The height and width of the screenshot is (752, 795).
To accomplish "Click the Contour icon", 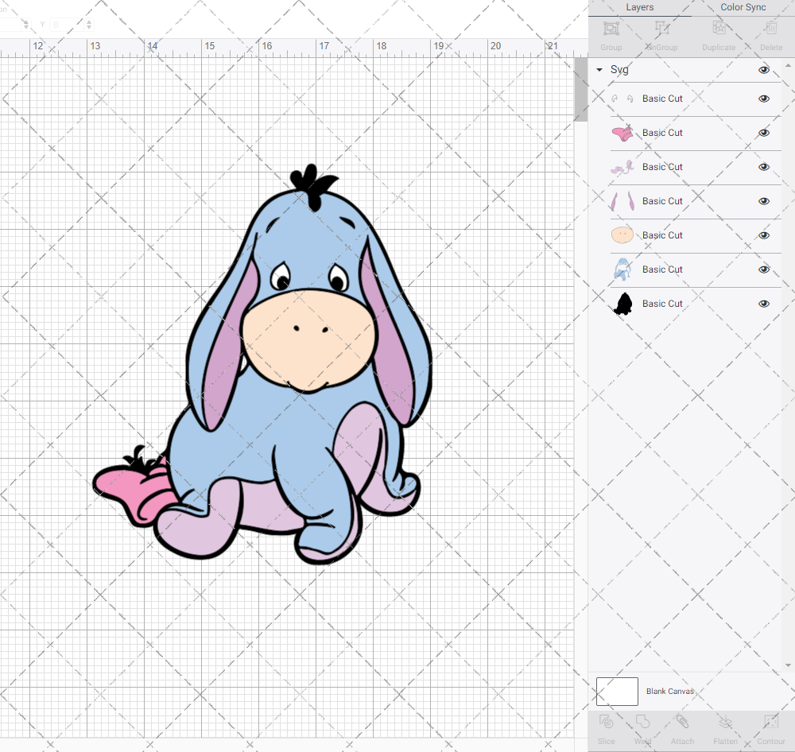I will click(x=770, y=722).
